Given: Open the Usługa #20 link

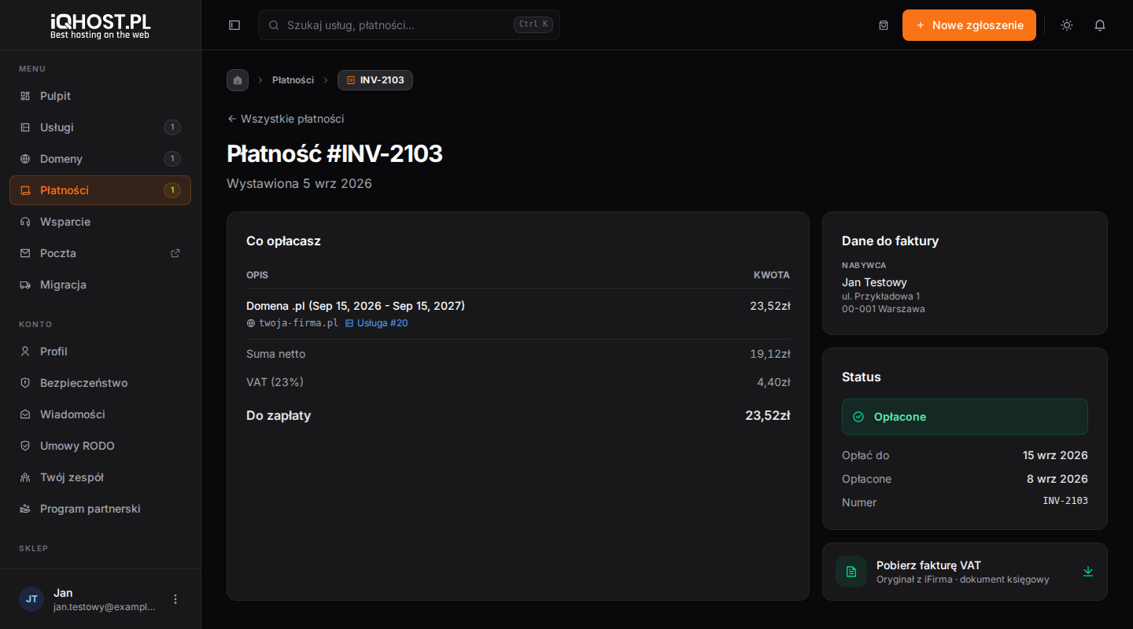Looking at the screenshot, I should click(377, 323).
